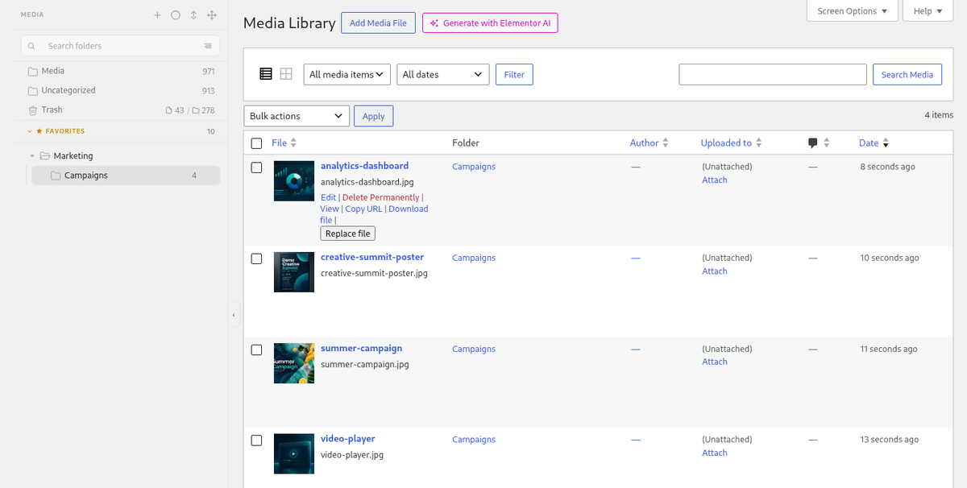Click the comments speech bubble column icon
This screenshot has width=967, height=488.
coord(813,143)
